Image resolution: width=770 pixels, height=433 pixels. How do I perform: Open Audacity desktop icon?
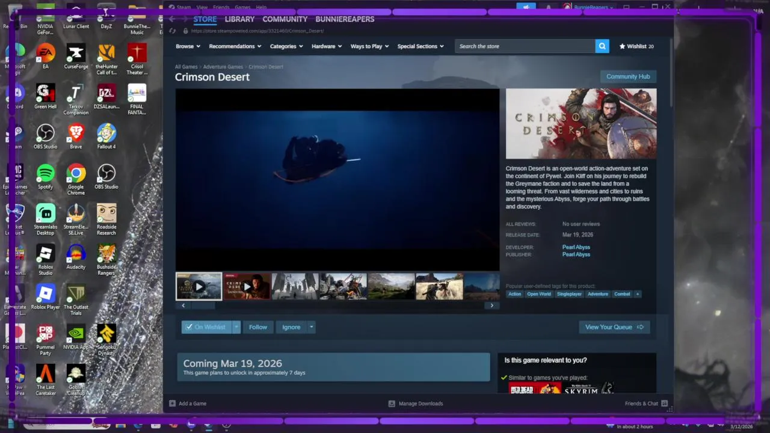(76, 257)
